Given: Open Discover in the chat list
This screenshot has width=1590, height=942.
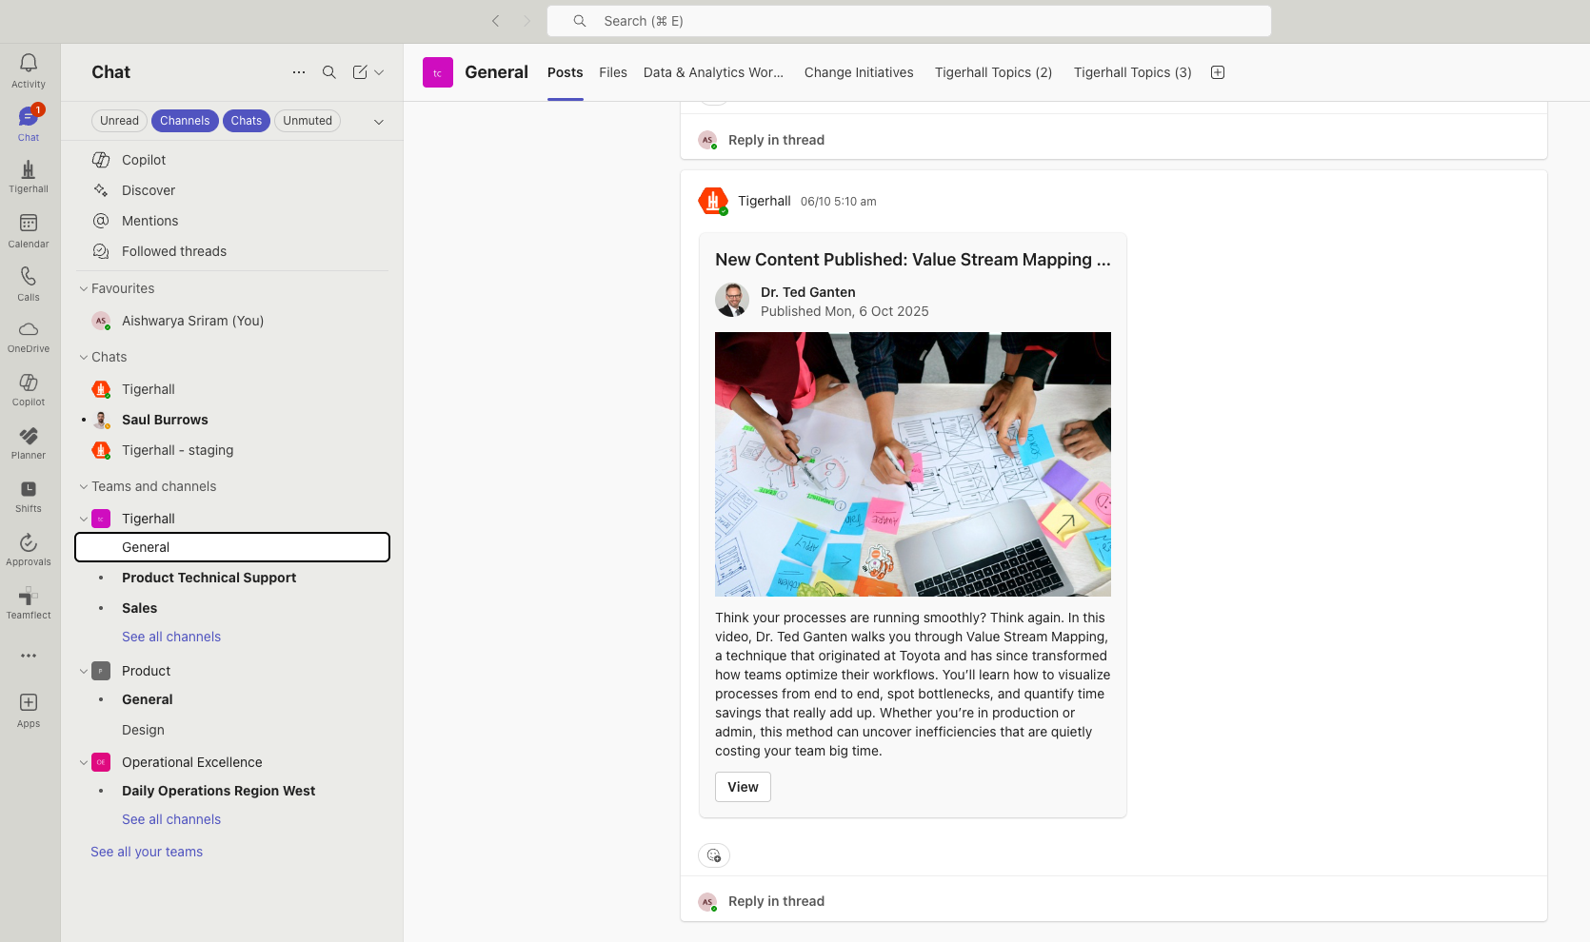Looking at the screenshot, I should coord(232,190).
